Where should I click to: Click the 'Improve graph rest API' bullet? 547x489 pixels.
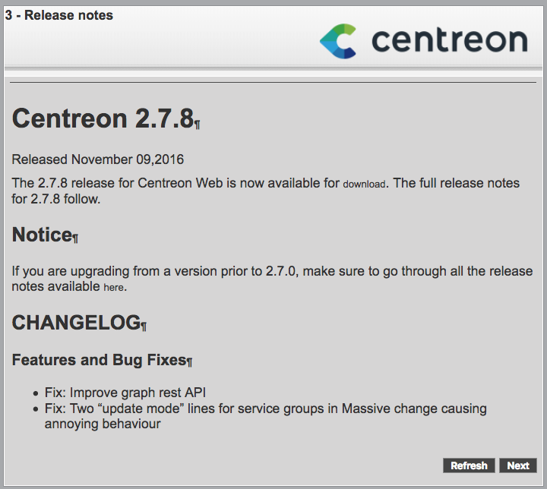pos(125,393)
